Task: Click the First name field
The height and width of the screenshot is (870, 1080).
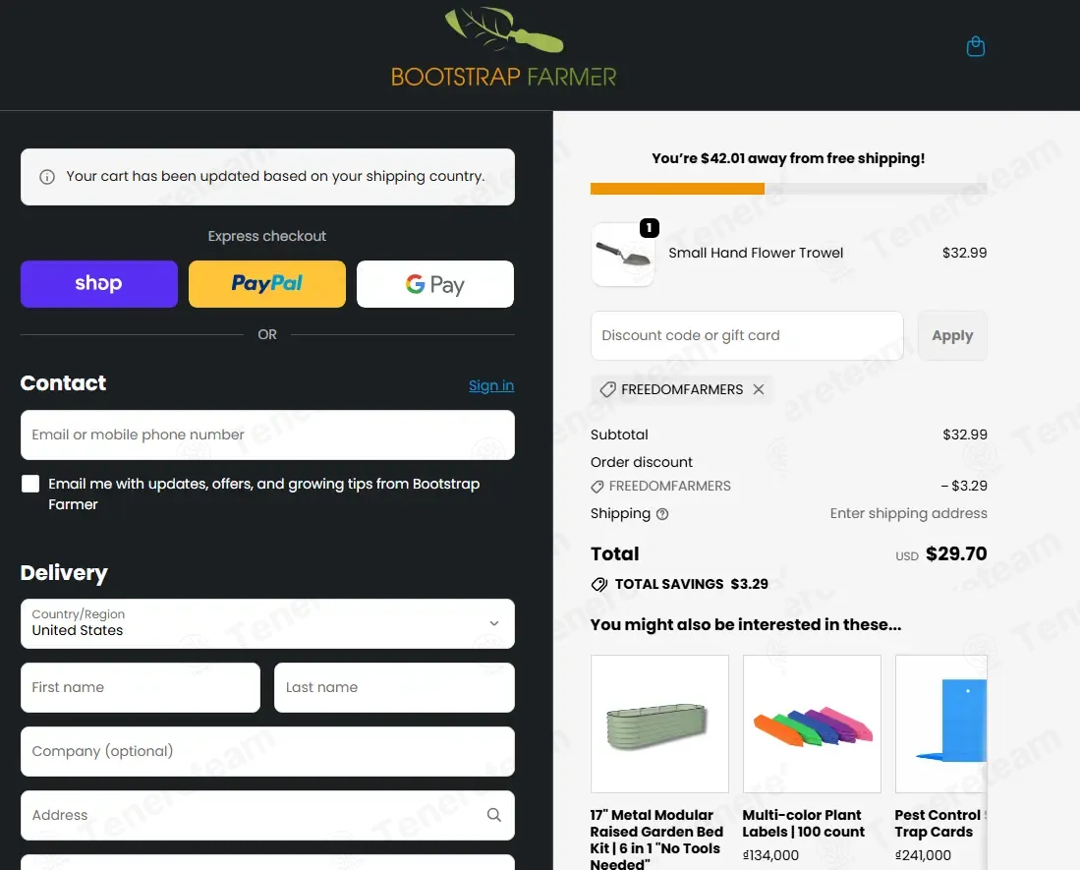Action: [x=141, y=687]
